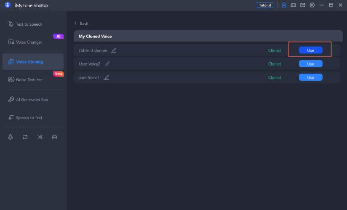Viewport: 347px width, 210px height.
Task: Click the Speech to Text sidebar icon
Action: 11,117
